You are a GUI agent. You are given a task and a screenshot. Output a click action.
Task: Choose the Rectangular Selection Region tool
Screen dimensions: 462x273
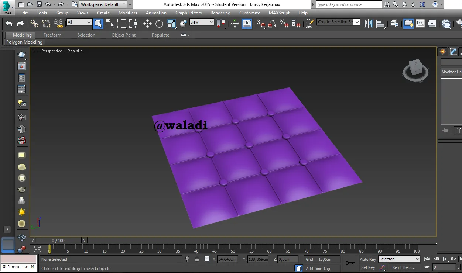[x=122, y=24]
